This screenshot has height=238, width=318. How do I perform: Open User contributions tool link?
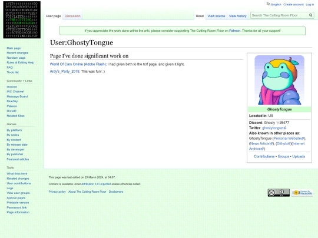pyautogui.click(x=19, y=183)
